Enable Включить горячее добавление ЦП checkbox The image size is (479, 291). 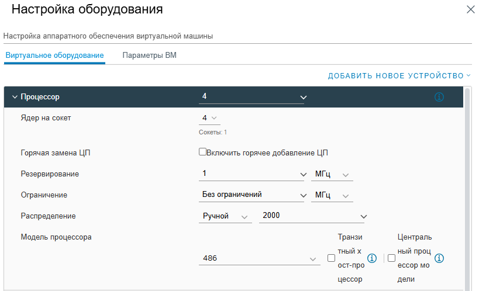click(202, 152)
